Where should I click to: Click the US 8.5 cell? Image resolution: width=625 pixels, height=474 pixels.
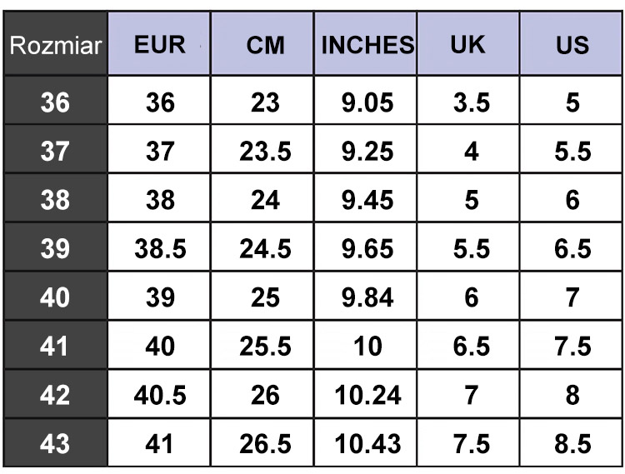[571, 442]
